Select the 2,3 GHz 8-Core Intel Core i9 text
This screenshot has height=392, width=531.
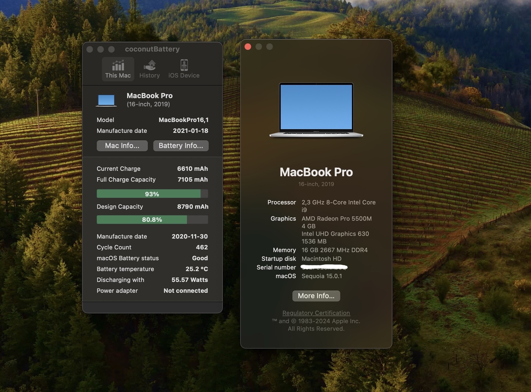pyautogui.click(x=339, y=206)
